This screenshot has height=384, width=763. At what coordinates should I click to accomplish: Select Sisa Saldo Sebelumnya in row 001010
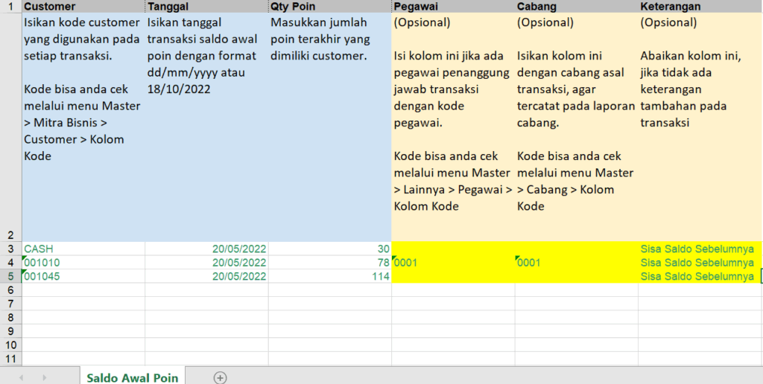tap(700, 263)
